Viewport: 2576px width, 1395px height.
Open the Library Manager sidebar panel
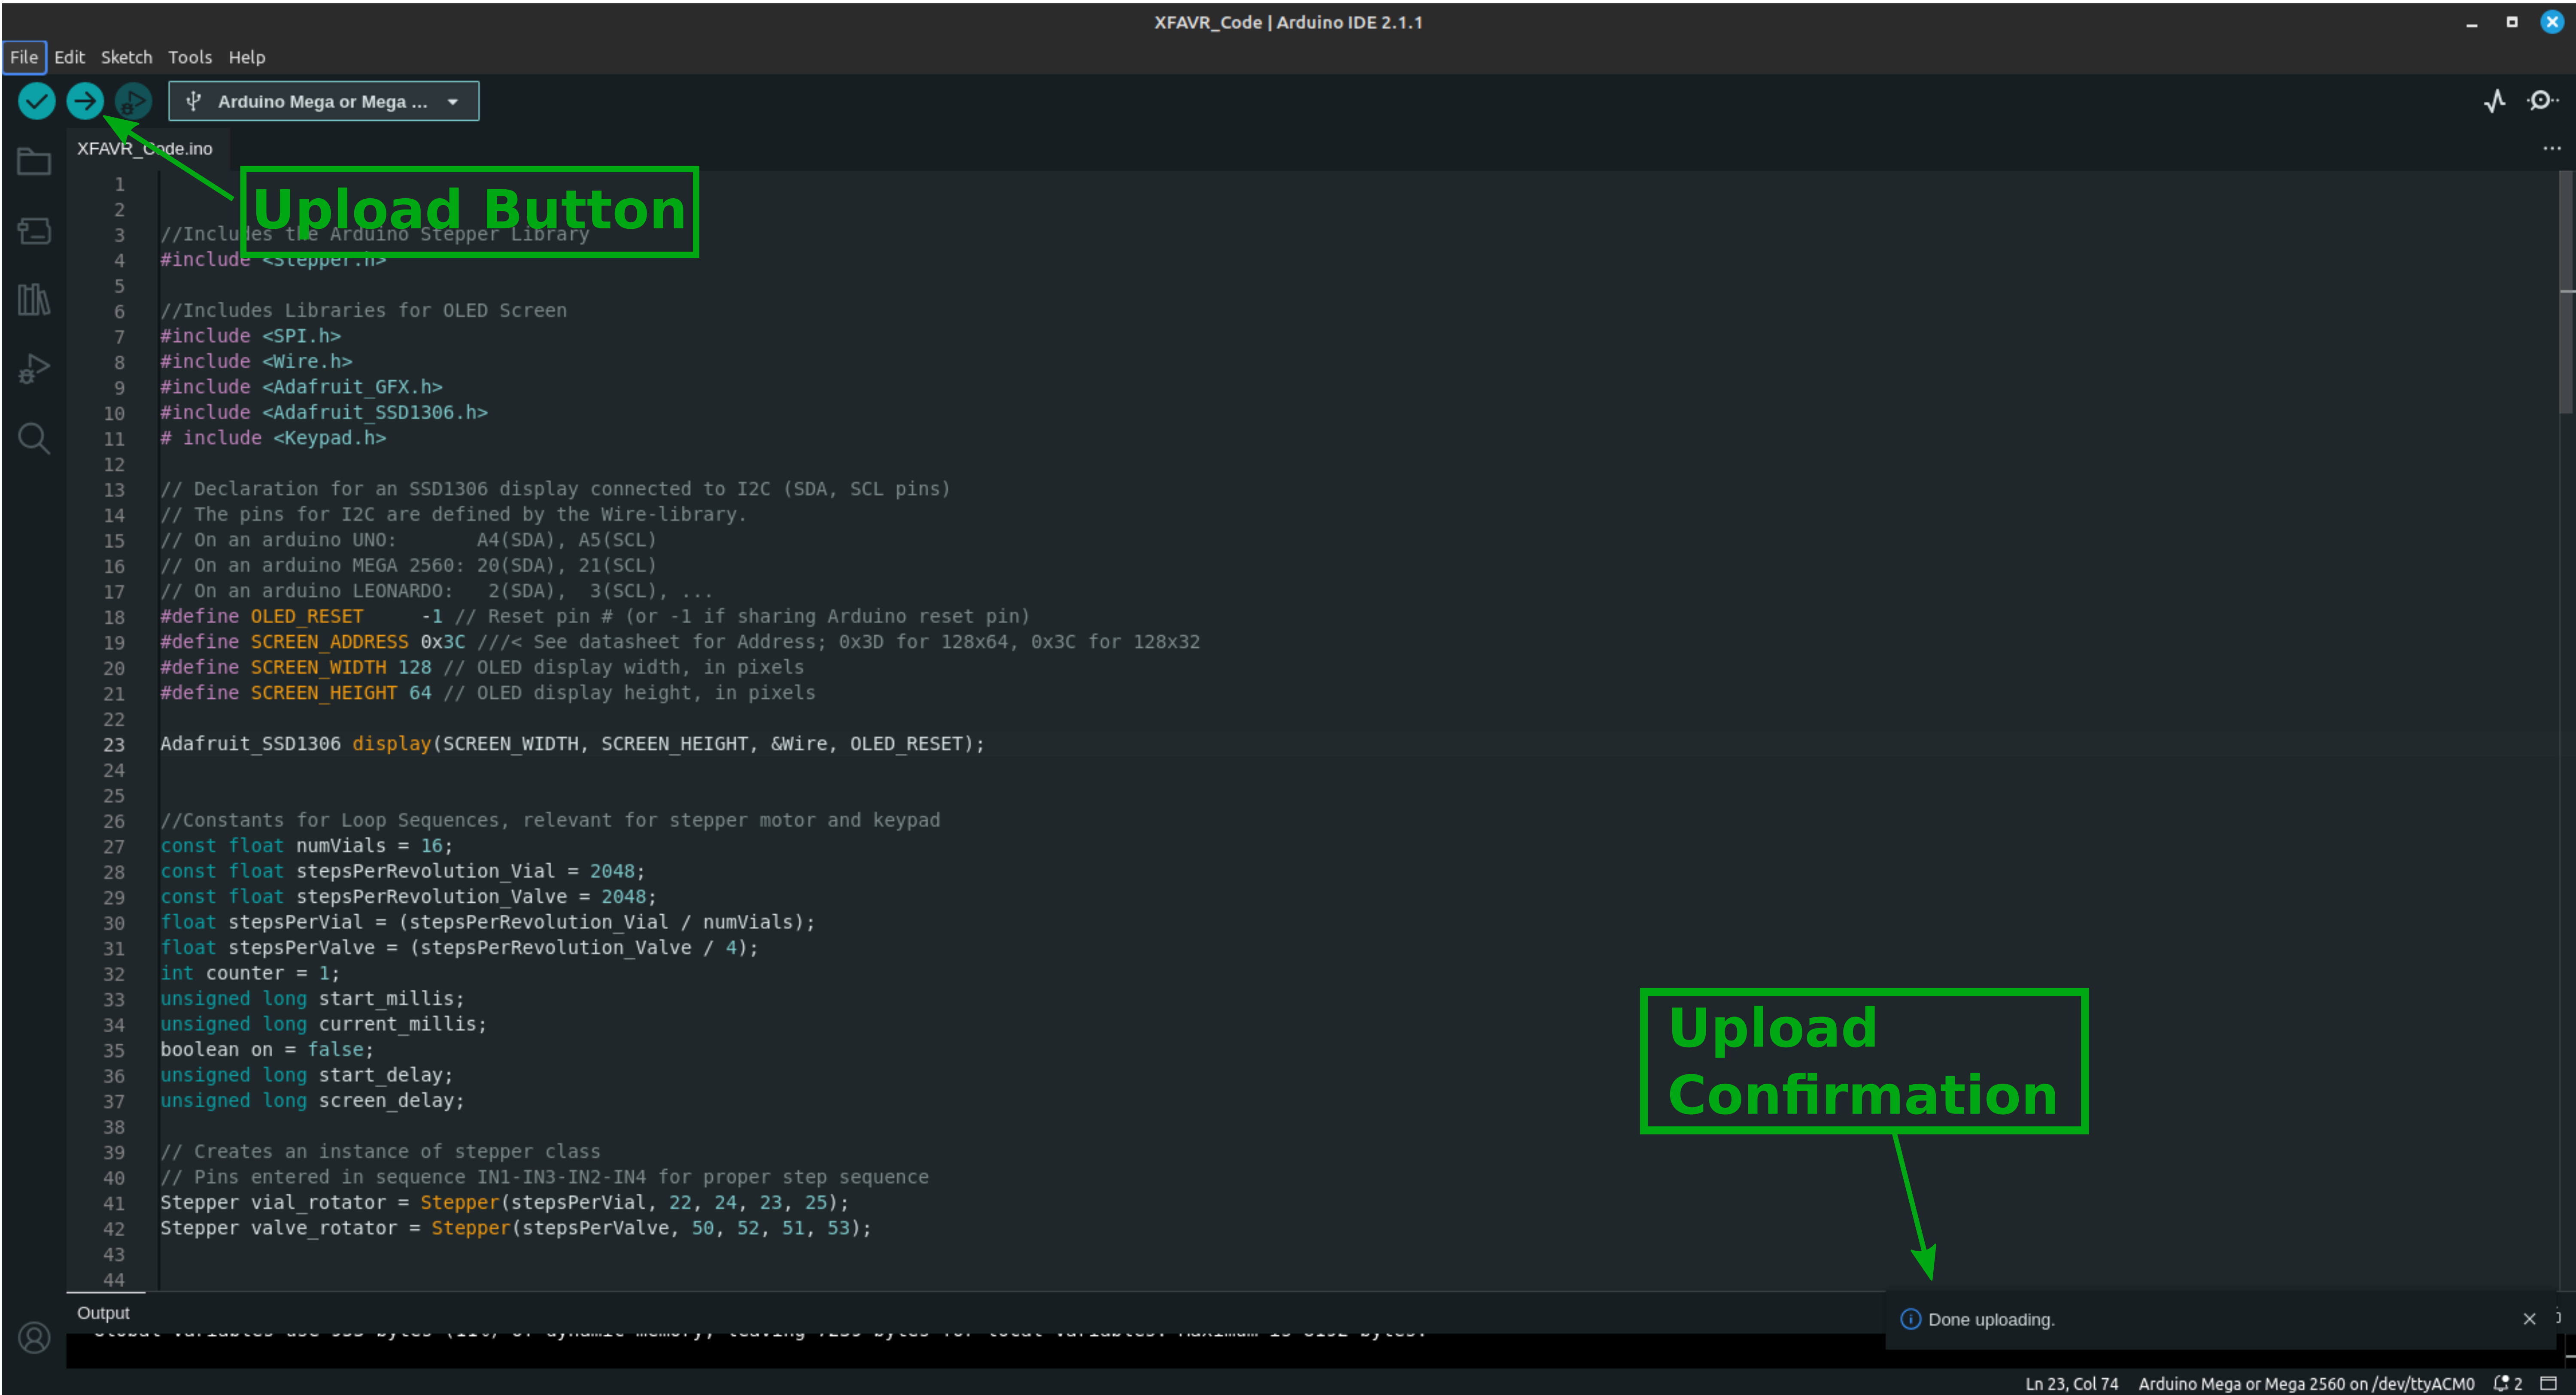34,299
